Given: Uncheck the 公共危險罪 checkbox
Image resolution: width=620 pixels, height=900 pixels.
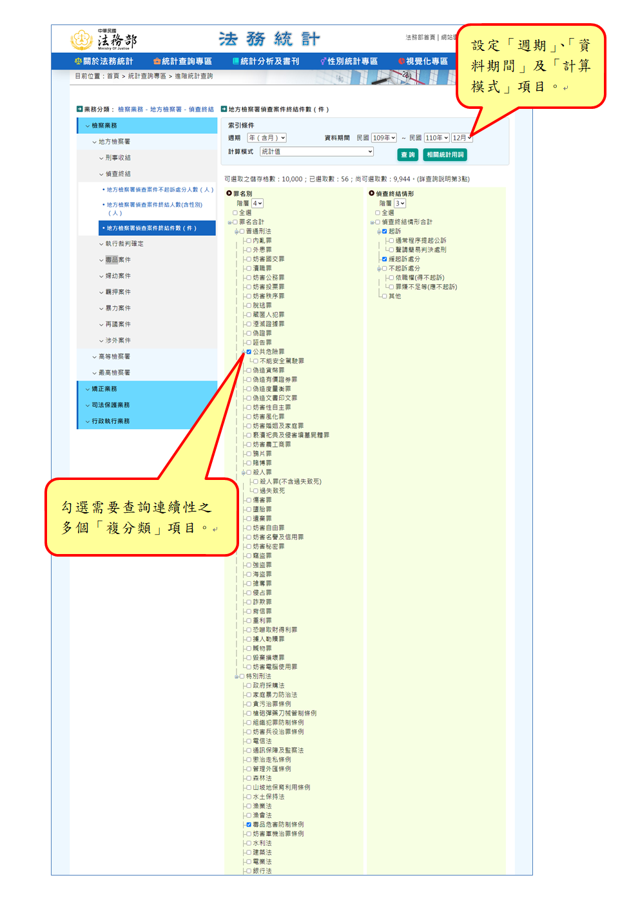Looking at the screenshot, I should 249,352.
